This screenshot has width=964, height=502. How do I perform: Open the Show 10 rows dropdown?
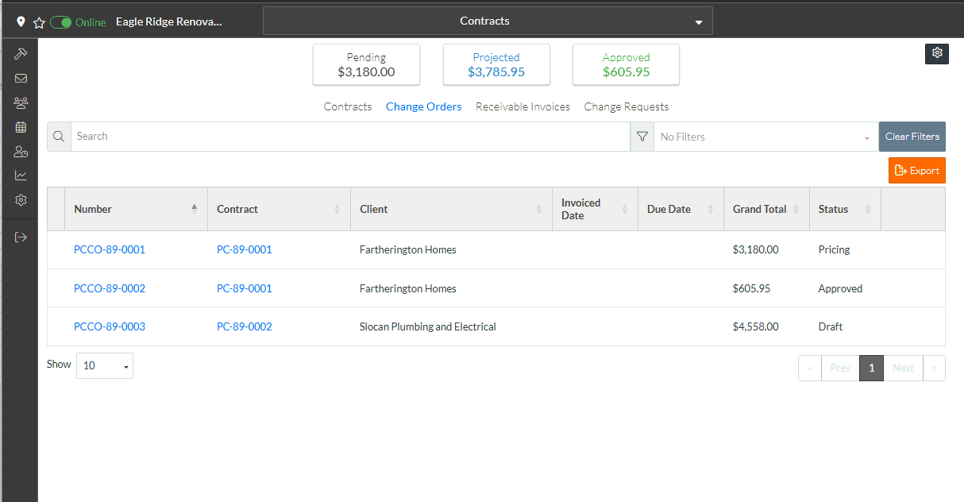(x=105, y=365)
